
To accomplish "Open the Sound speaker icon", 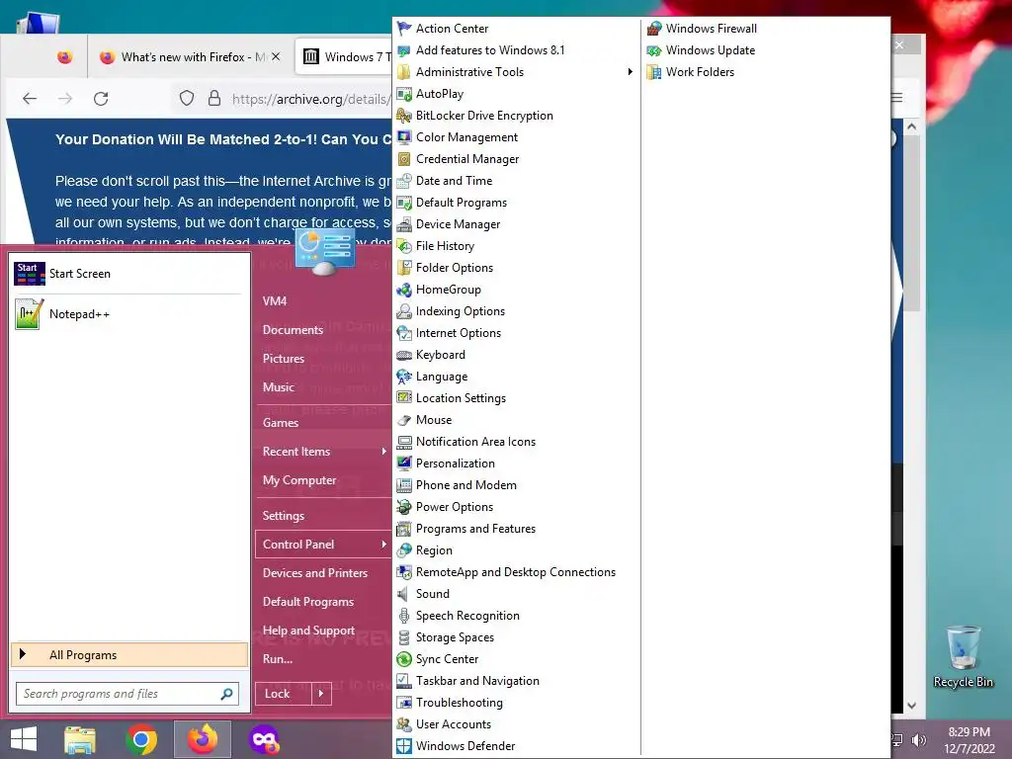I will click(x=404, y=594).
